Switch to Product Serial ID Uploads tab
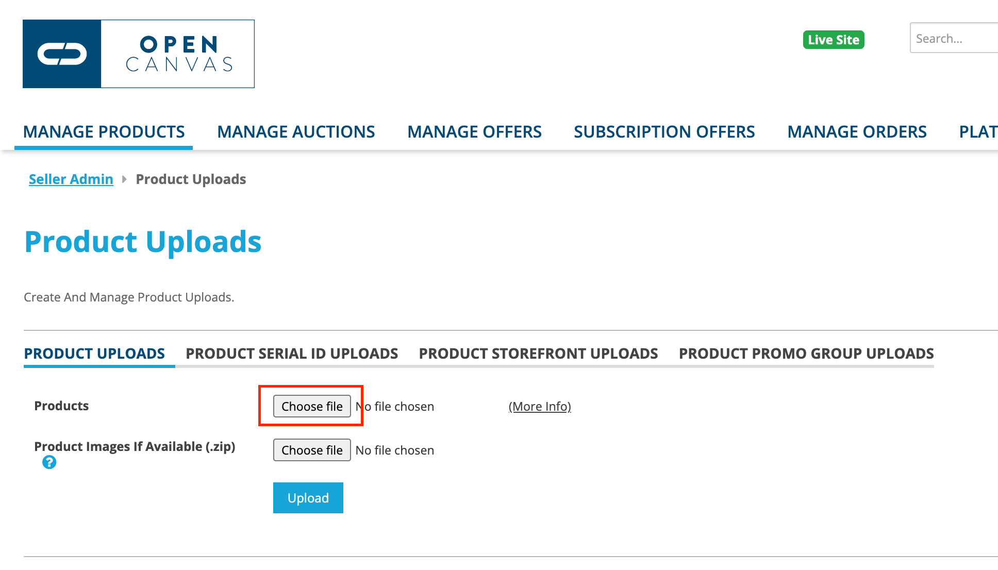The height and width of the screenshot is (570, 998). coord(292,354)
